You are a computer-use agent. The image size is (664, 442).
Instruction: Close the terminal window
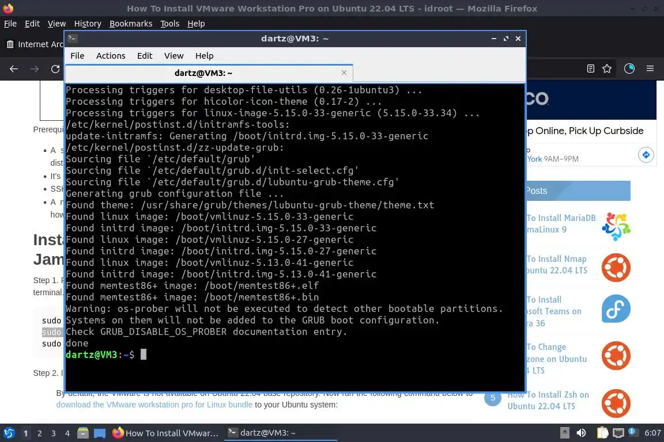click(518, 39)
